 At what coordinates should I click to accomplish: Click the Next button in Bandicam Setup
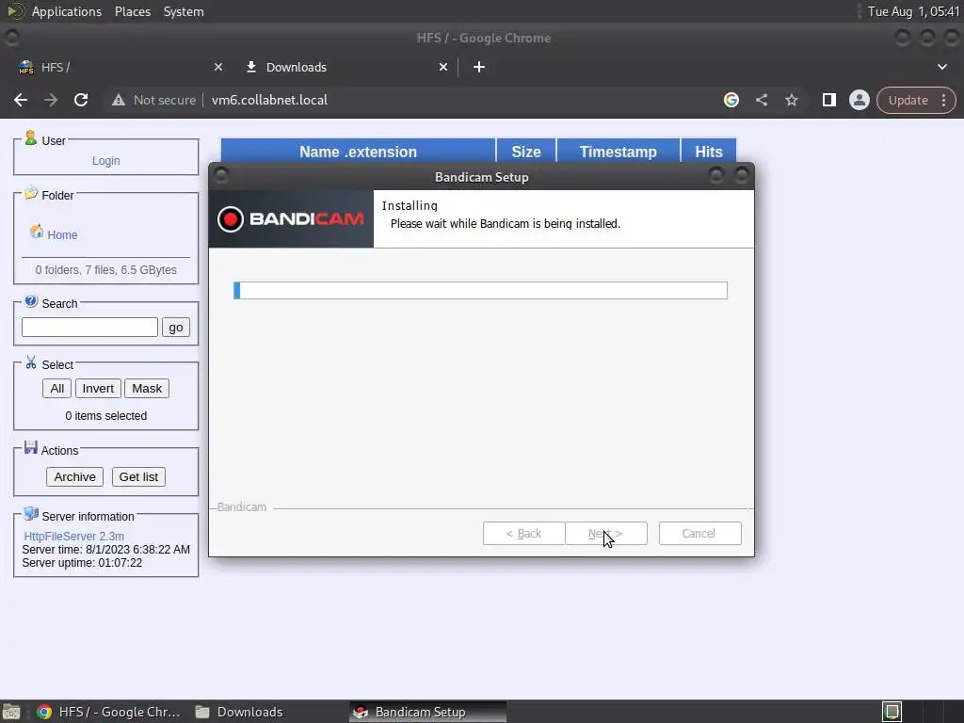click(x=605, y=534)
